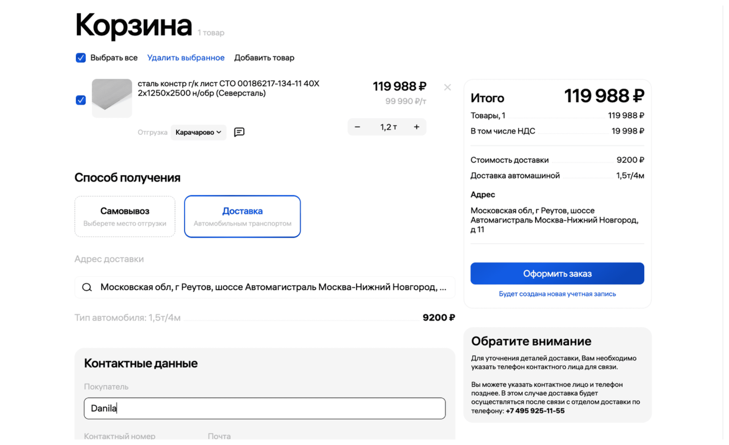Click the search icon in address field
The width and height of the screenshot is (729, 445).
(x=87, y=287)
